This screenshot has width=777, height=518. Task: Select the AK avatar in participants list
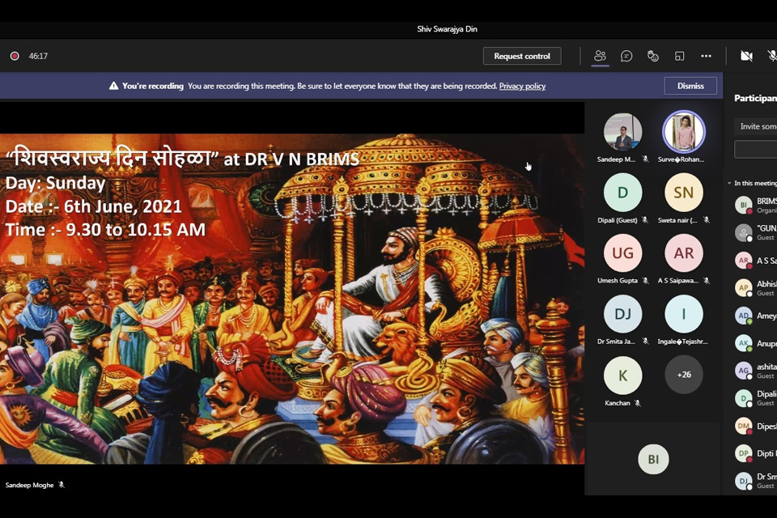[x=743, y=343]
